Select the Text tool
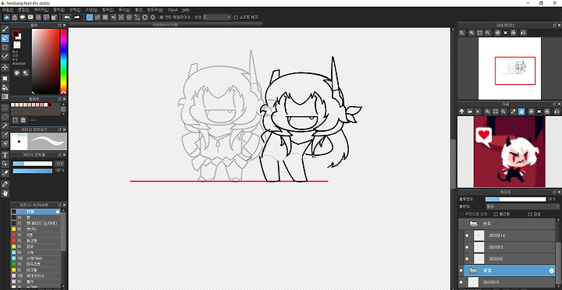The width and height of the screenshot is (562, 290). click(5, 155)
